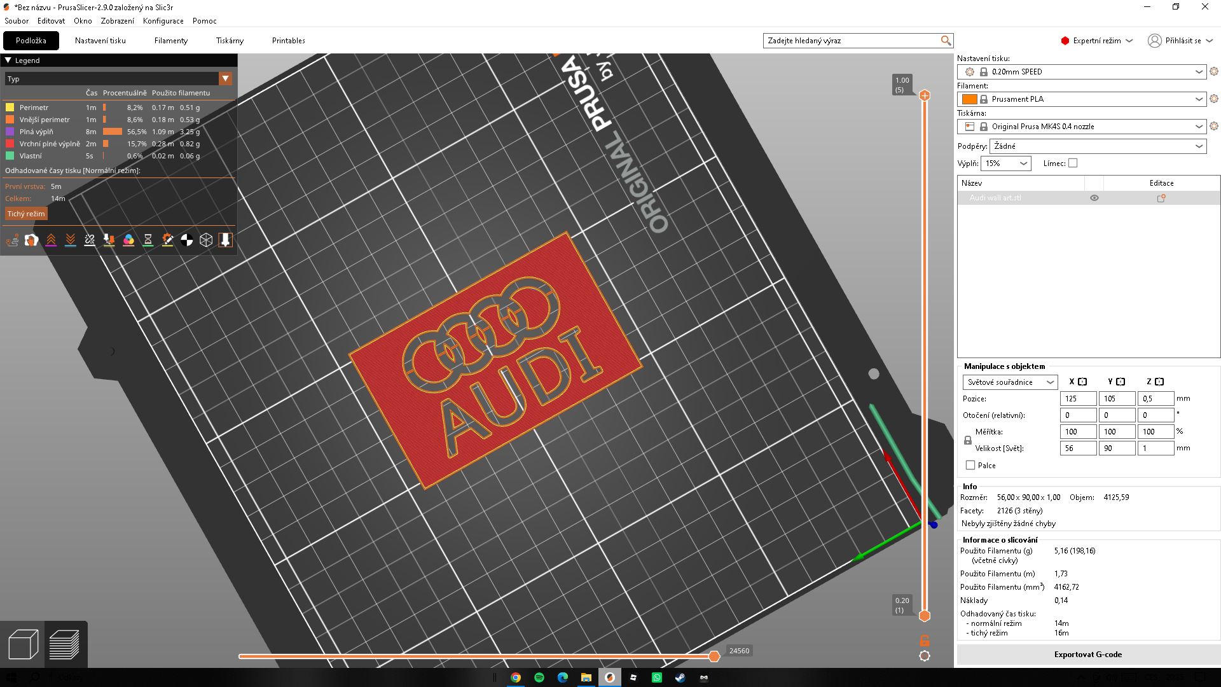Toggle Tichý režim (stealth mode) button
This screenshot has width=1221, height=687.
coord(26,214)
